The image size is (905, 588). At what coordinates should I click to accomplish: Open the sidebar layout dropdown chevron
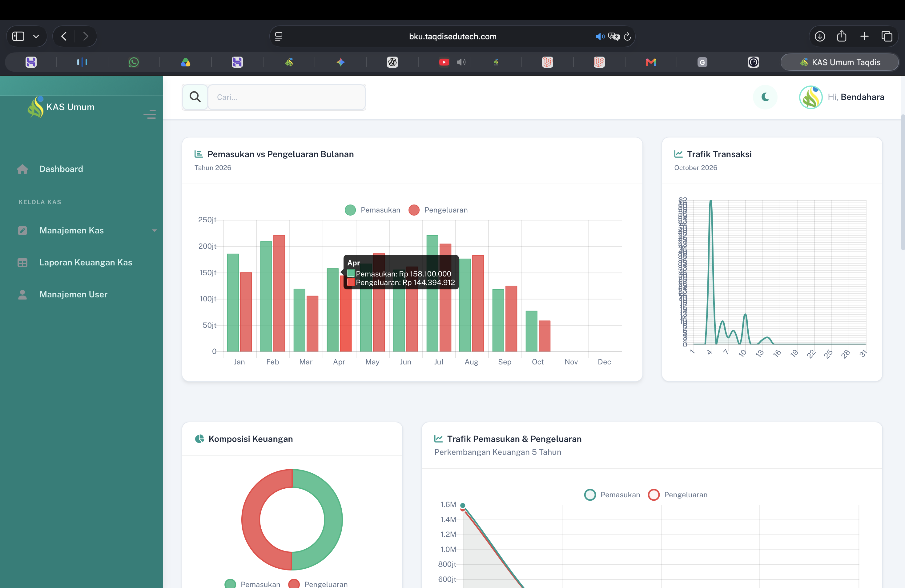point(36,37)
